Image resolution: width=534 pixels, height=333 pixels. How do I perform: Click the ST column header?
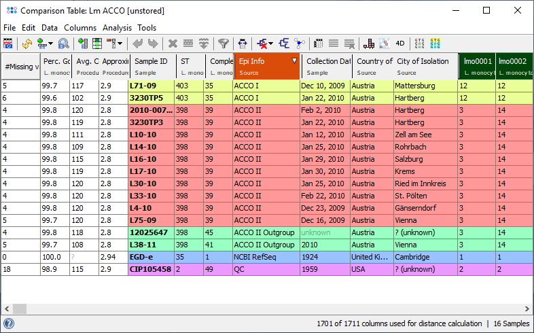190,67
